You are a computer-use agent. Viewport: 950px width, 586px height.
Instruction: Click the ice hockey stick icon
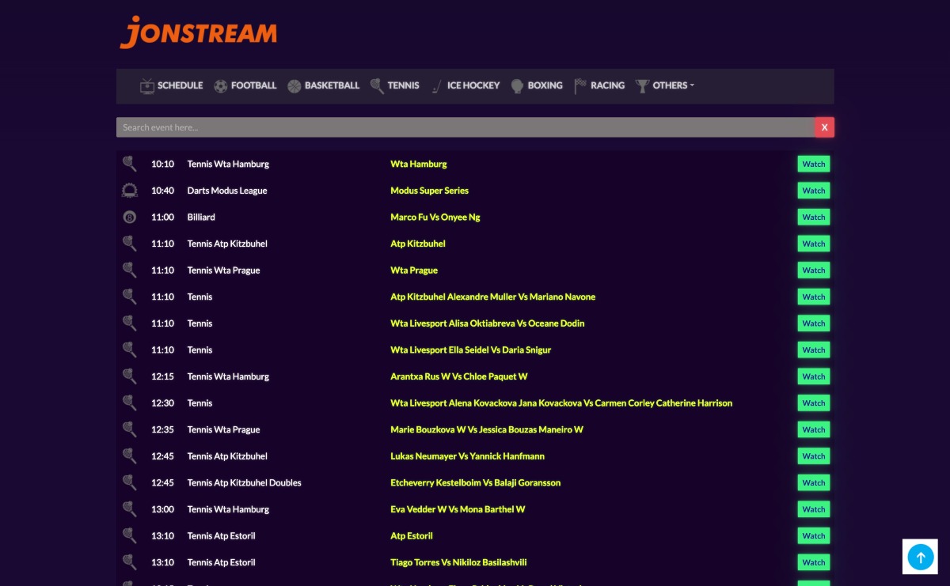[437, 86]
